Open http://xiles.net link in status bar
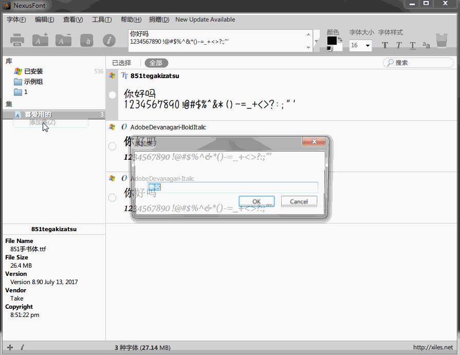The width and height of the screenshot is (460, 355). 433,347
